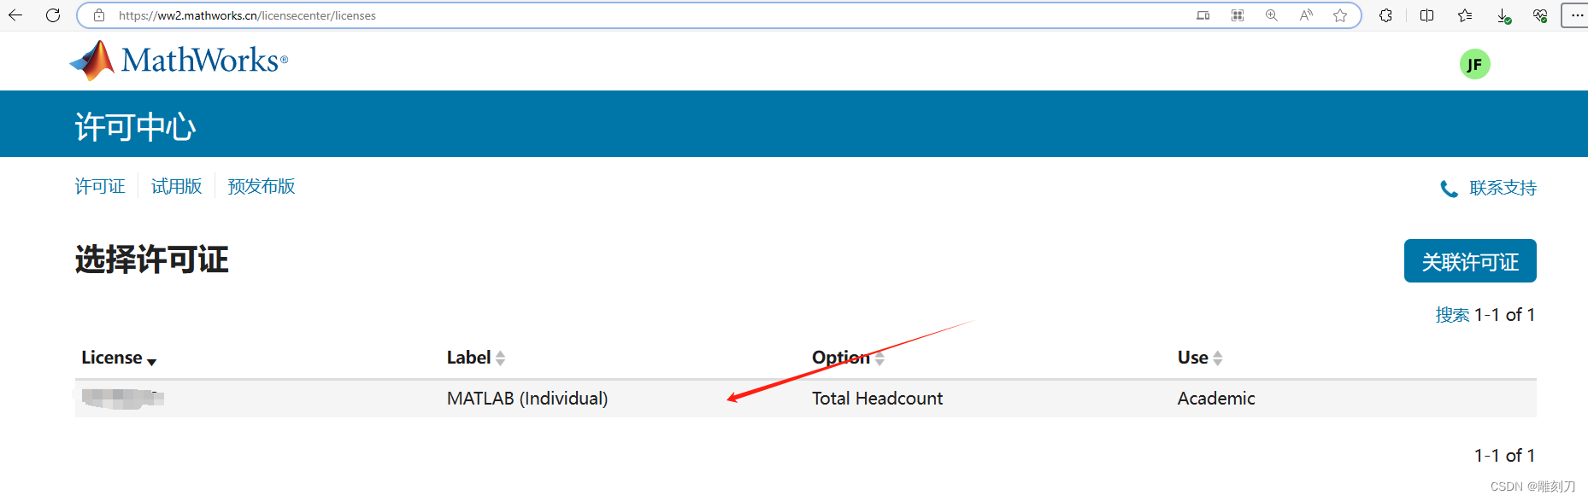Sort the table by License column
This screenshot has width=1588, height=501.
[x=119, y=358]
